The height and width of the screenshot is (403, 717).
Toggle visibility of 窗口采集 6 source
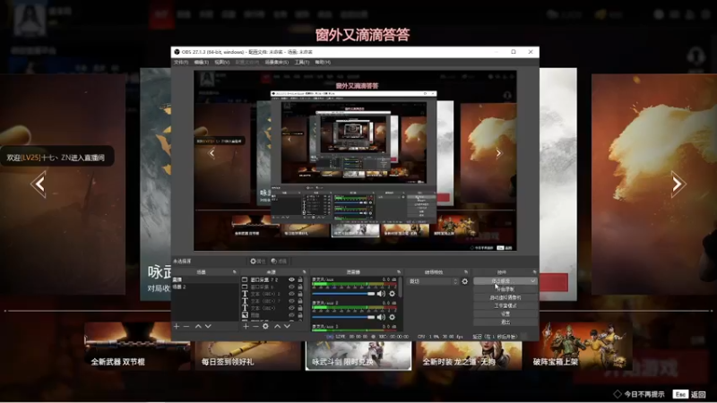coord(292,287)
